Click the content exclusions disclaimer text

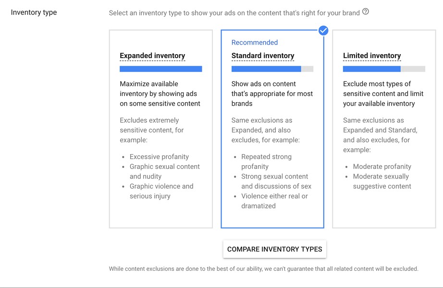click(x=264, y=269)
